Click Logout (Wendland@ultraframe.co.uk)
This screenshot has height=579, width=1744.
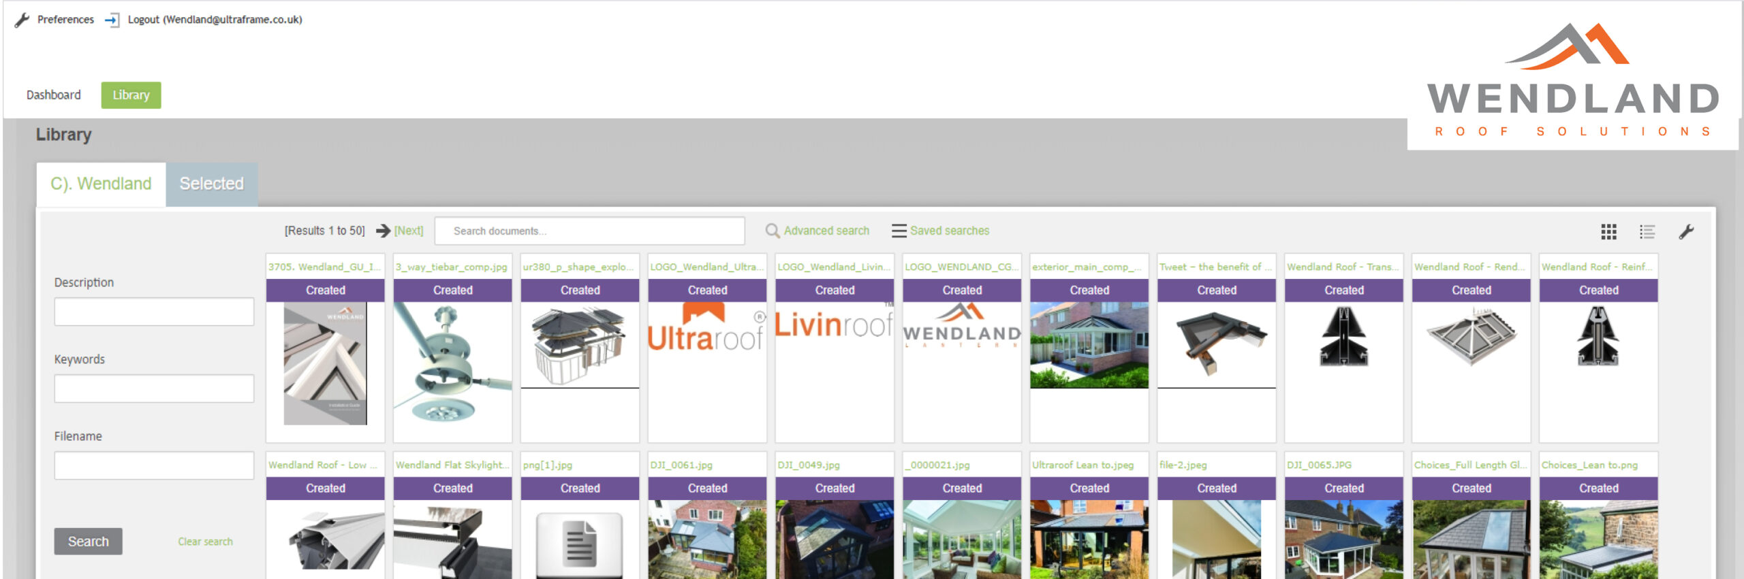tap(215, 20)
